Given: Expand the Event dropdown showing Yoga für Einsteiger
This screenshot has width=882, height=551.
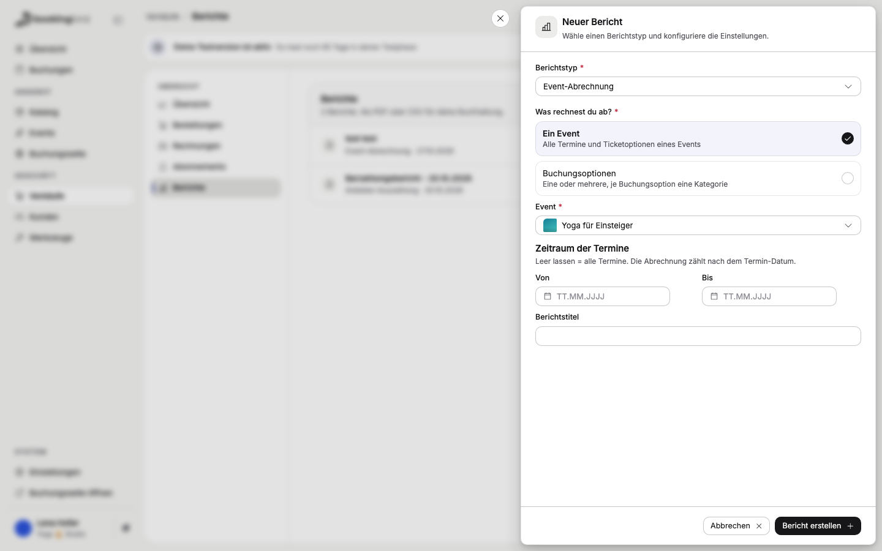Looking at the screenshot, I should pyautogui.click(x=698, y=225).
